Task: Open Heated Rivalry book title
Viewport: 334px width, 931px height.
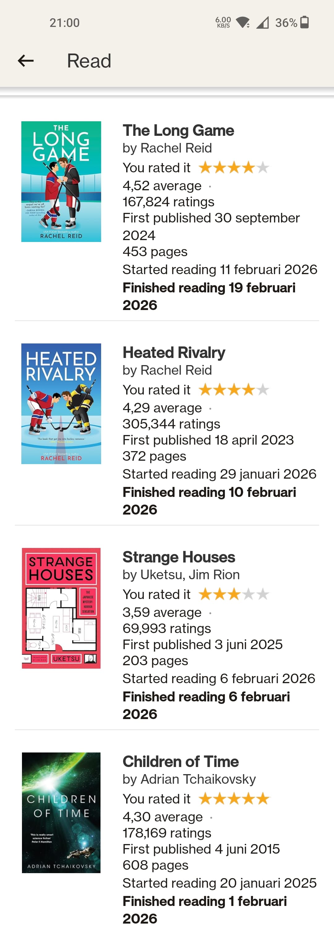Action: click(174, 352)
